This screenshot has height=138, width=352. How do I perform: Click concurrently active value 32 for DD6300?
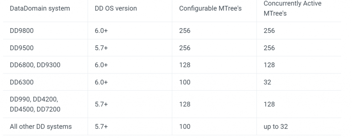tap(267, 82)
